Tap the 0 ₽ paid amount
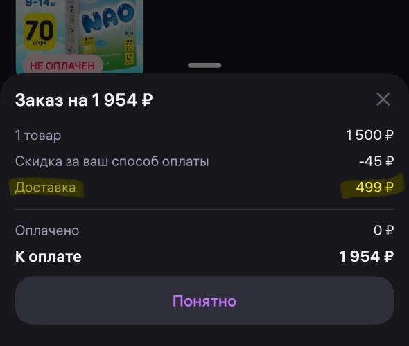Viewport: 409px width, 346px height. (383, 230)
